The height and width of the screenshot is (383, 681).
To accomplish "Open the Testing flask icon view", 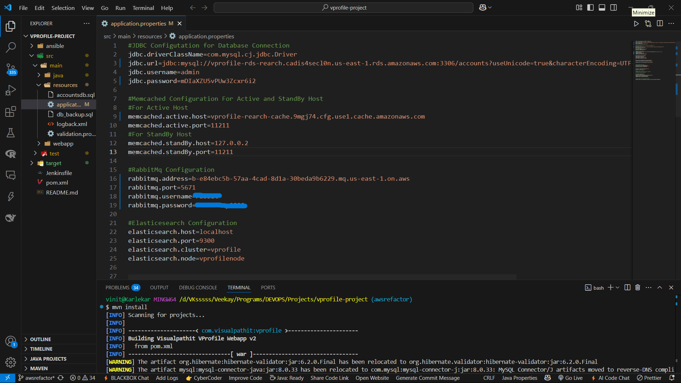I will pos(11,133).
